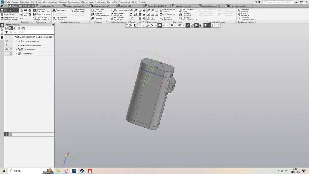Screen dimensions: 309x174
Task: Select Массив по сетке tool
Action: point(120,10)
